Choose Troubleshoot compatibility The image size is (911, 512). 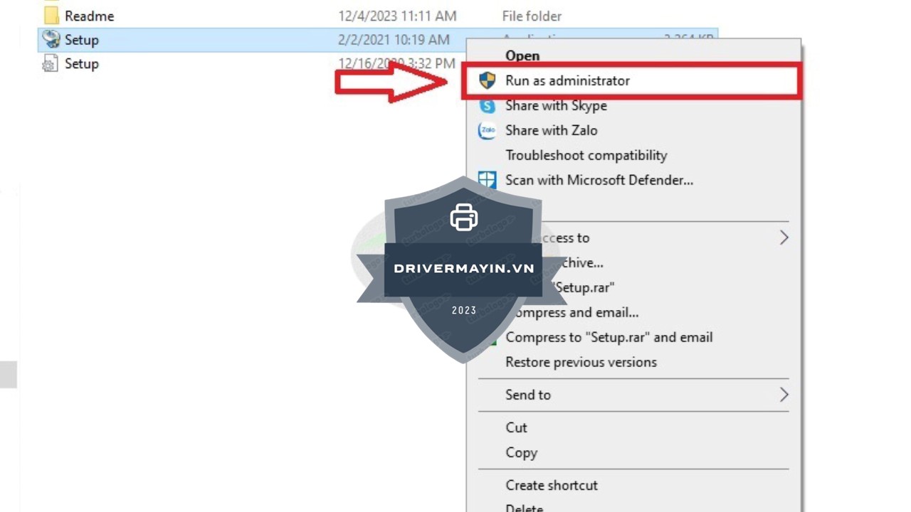click(x=586, y=155)
